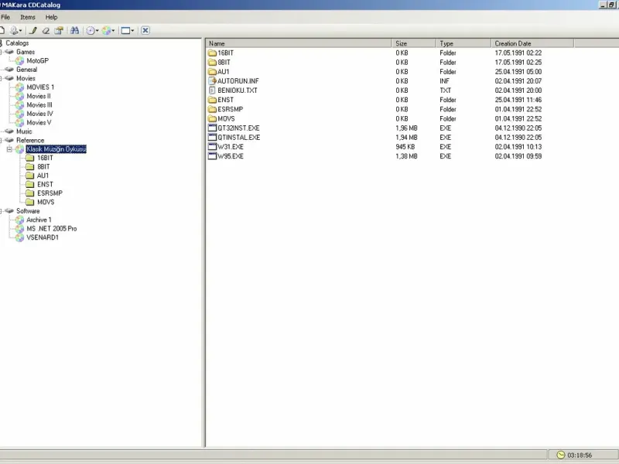Collapse the Klasik Müziğin Öyküsü tree node
This screenshot has height=464, width=619.
9,149
